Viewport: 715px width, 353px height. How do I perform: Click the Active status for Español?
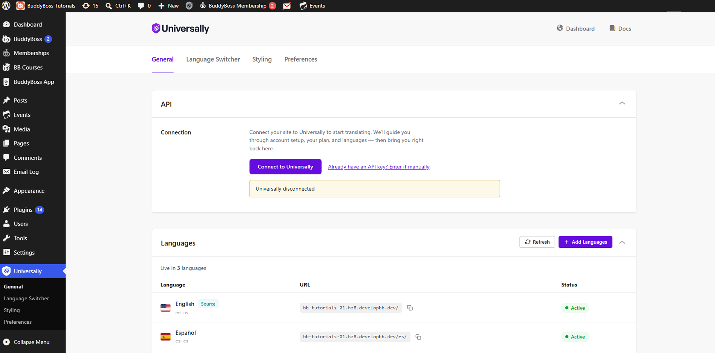click(x=575, y=337)
